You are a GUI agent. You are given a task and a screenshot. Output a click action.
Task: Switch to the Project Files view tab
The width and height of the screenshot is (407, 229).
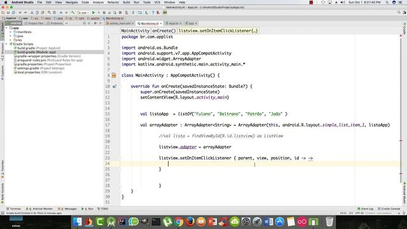pyautogui.click(x=34, y=24)
